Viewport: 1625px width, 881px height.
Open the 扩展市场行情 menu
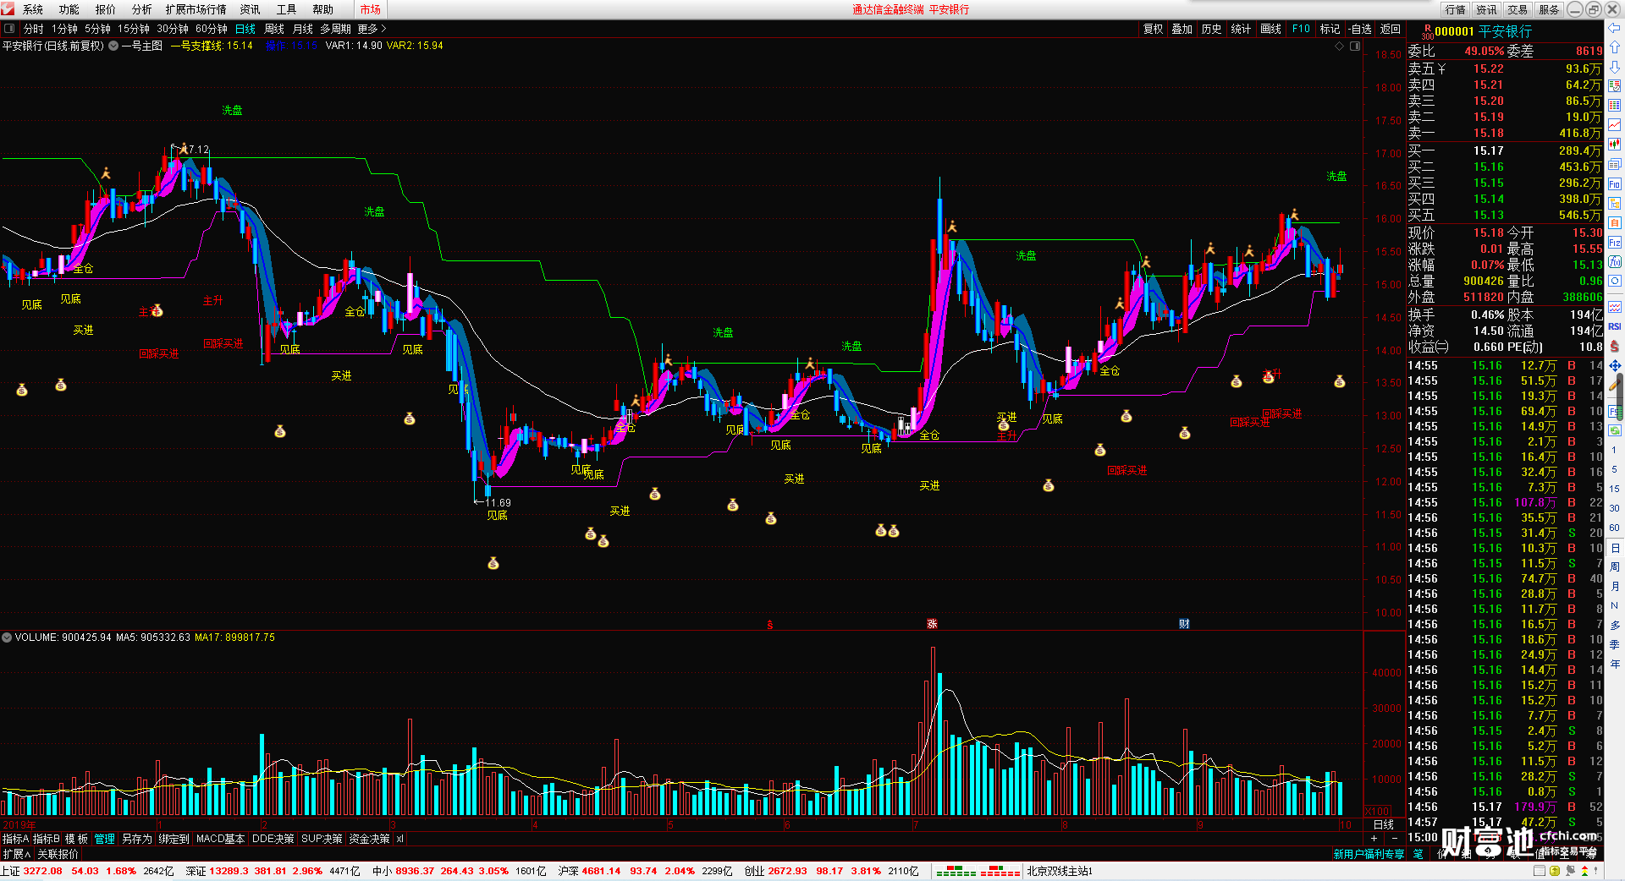(x=196, y=9)
